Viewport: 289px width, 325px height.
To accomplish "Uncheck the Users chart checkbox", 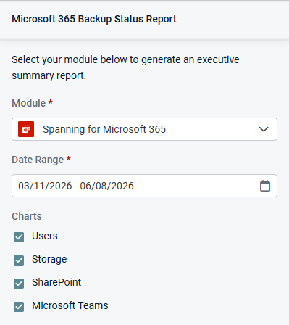I will pos(19,237).
